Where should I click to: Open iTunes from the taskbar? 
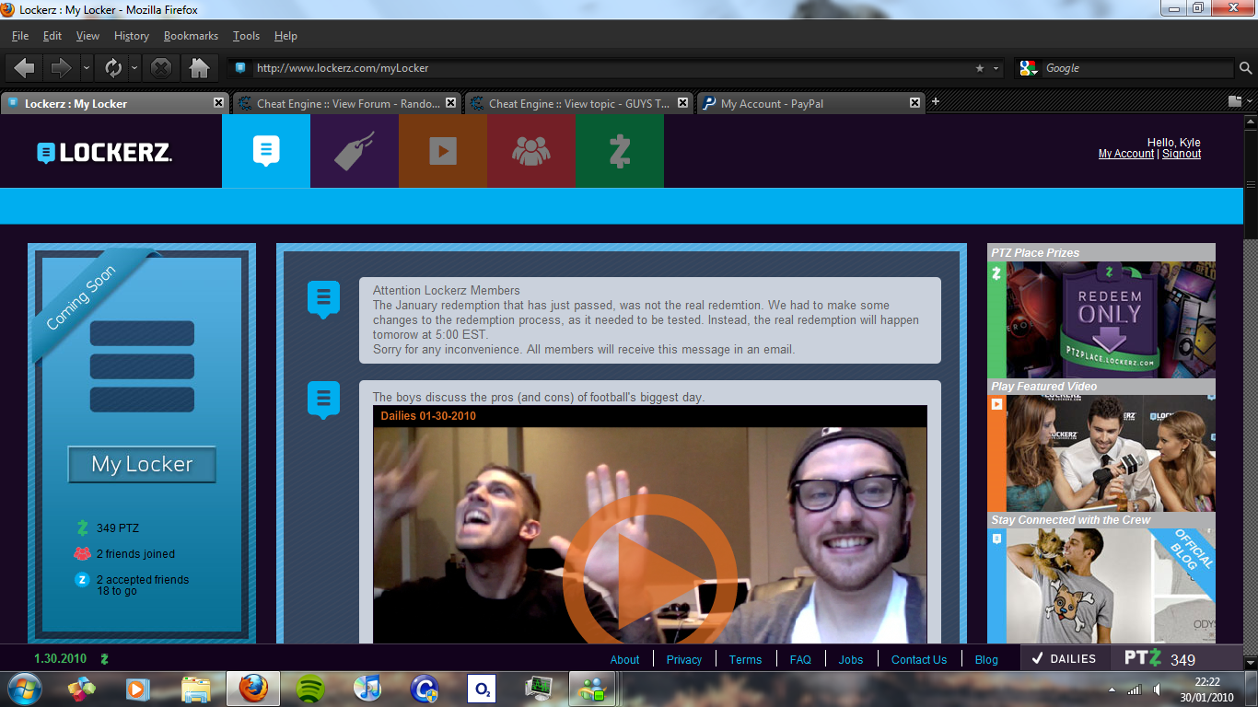point(367,688)
